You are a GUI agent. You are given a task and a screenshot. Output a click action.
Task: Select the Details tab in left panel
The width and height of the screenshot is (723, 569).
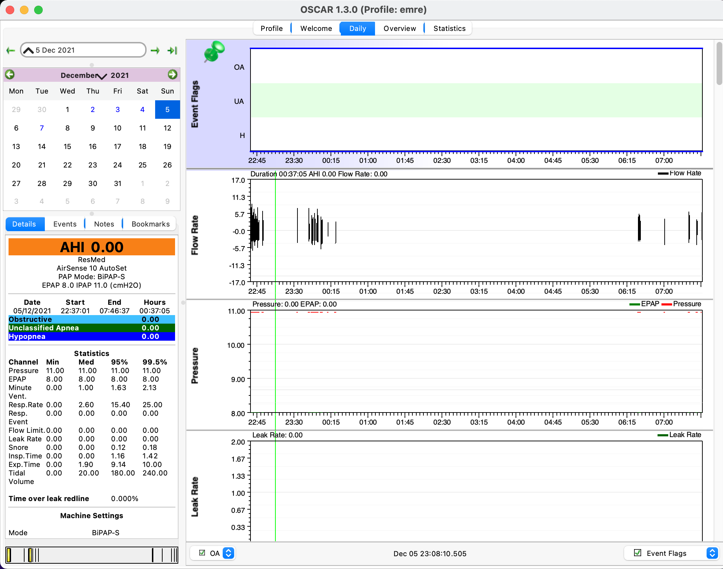point(24,224)
